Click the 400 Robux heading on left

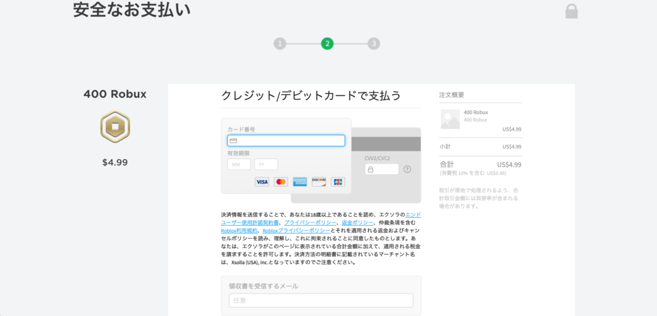pos(115,94)
